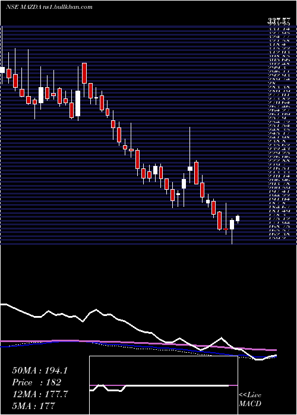Click the NSE MAZDA chart title text
297x415 pixels.
coord(49,7)
